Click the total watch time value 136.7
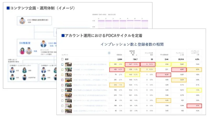The height and width of the screenshot is (117, 209). pos(135,59)
